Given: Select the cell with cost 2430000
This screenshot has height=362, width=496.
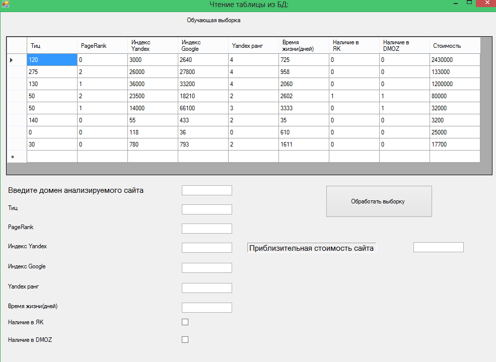Looking at the screenshot, I should point(454,60).
